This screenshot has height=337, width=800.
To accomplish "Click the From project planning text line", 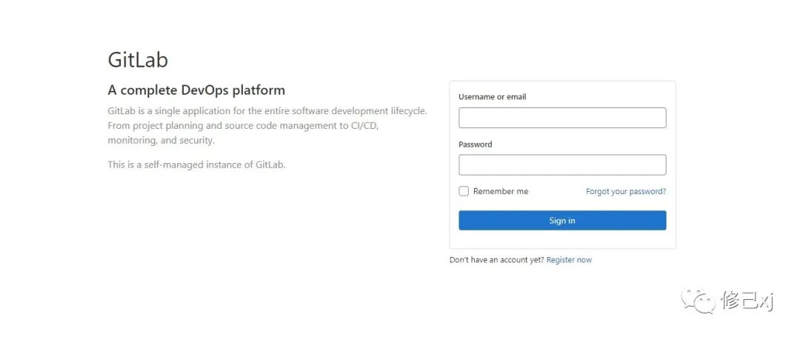I will (243, 125).
